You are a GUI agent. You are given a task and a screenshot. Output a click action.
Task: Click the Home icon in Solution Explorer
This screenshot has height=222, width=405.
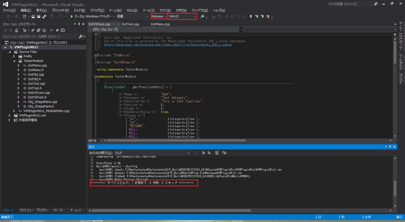(x=16, y=30)
